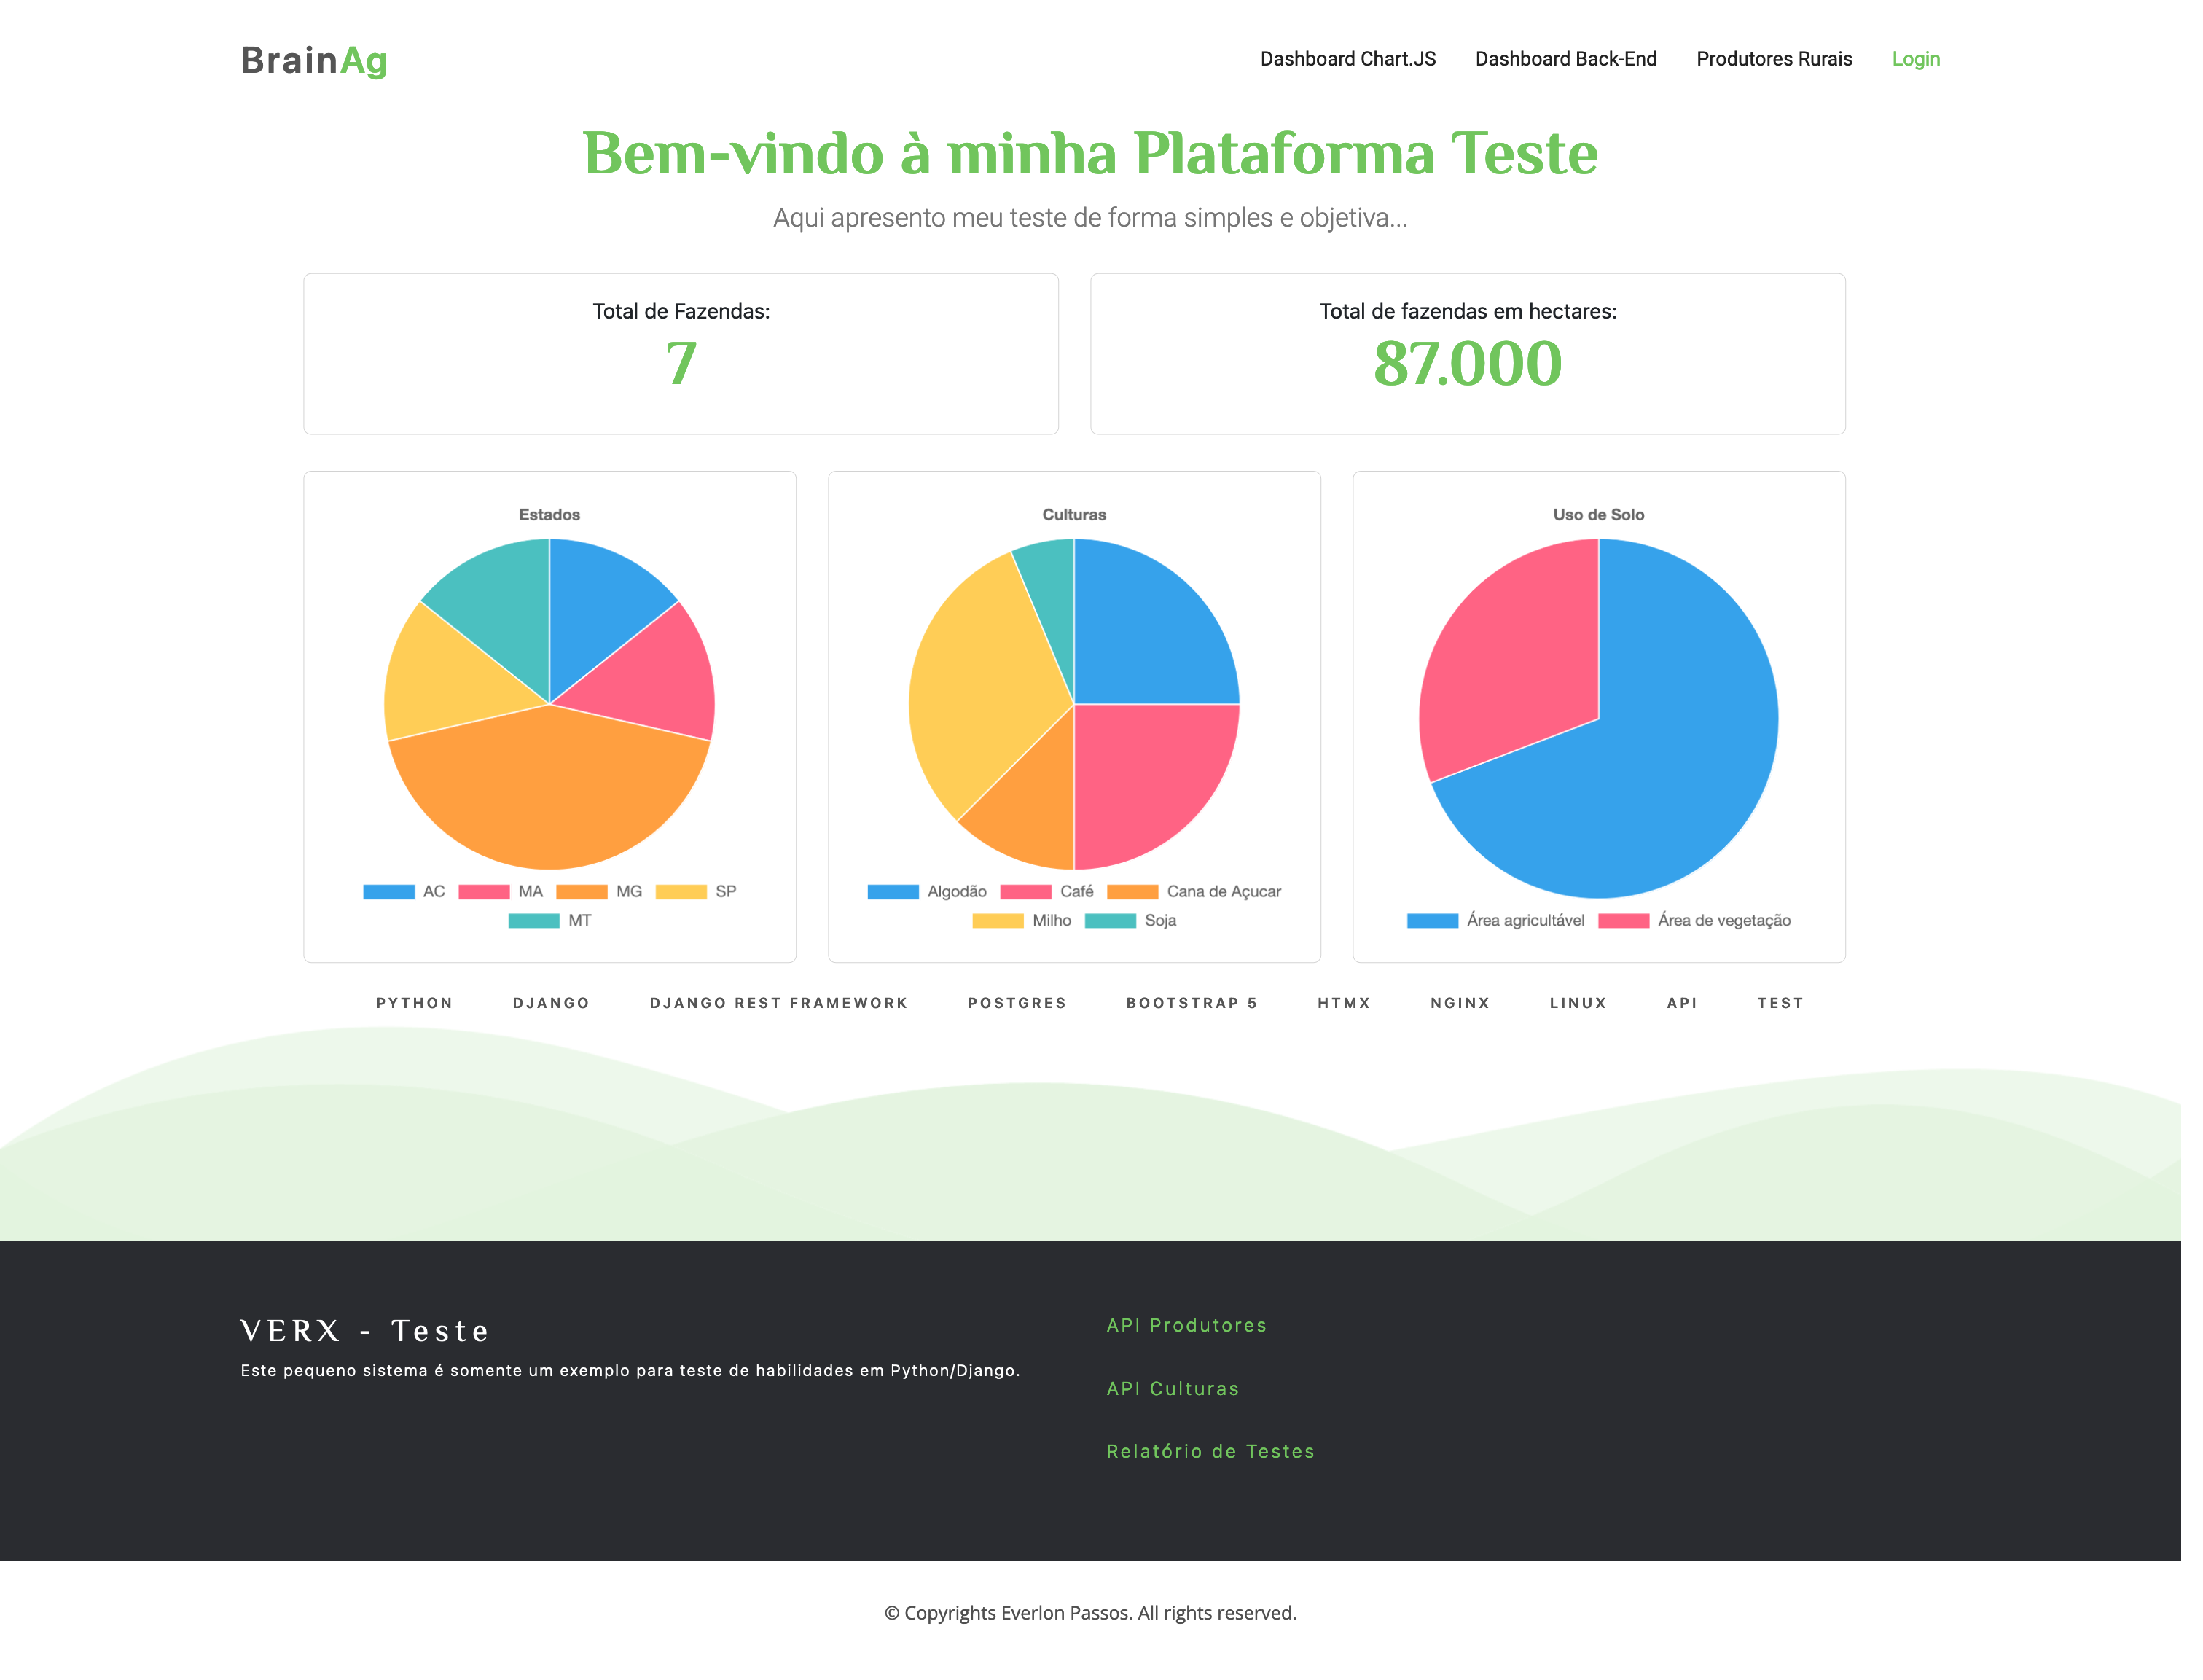The width and height of the screenshot is (2203, 1680).
Task: Hide MG dataset via legend swatch
Action: tap(581, 892)
